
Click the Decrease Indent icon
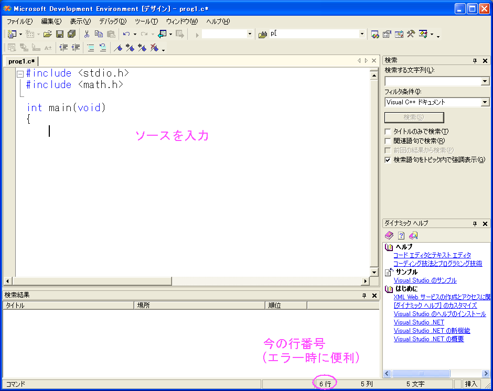point(63,48)
